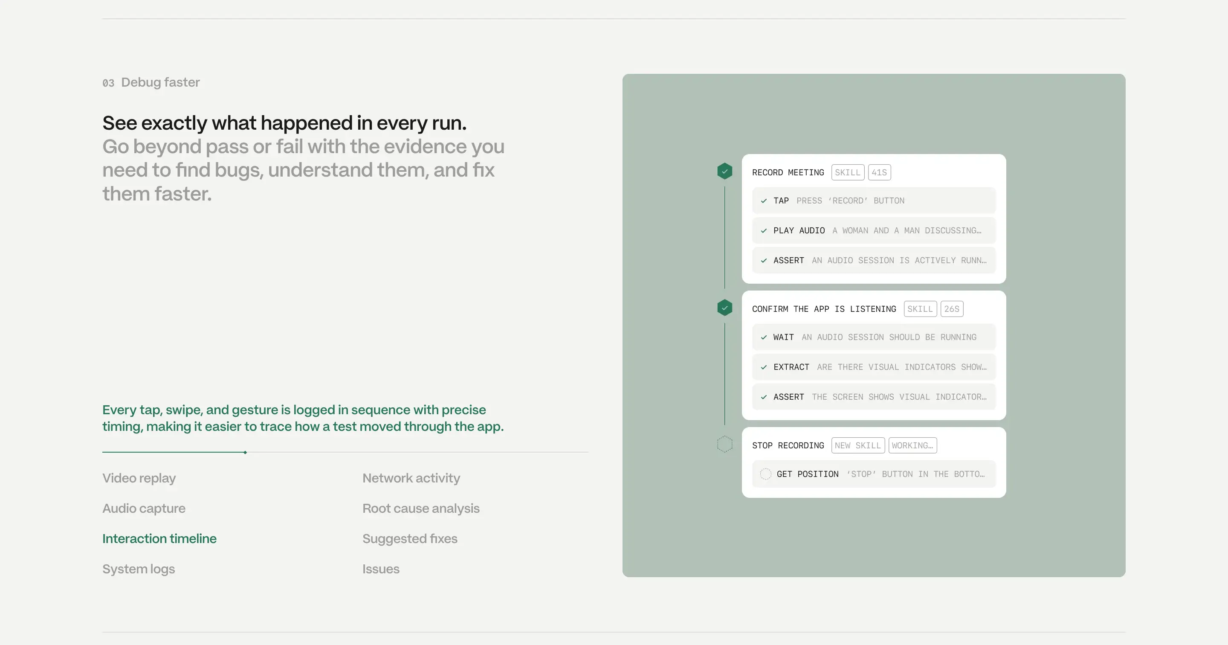Click the 41S duration badge
The width and height of the screenshot is (1228, 645).
click(x=879, y=172)
